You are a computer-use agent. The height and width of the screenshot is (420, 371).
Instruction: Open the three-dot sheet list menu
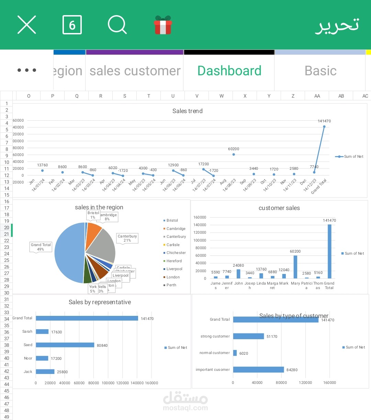(x=27, y=70)
